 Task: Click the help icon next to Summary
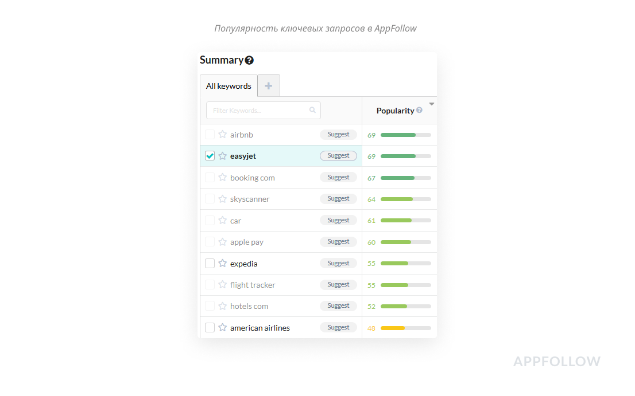(x=249, y=60)
